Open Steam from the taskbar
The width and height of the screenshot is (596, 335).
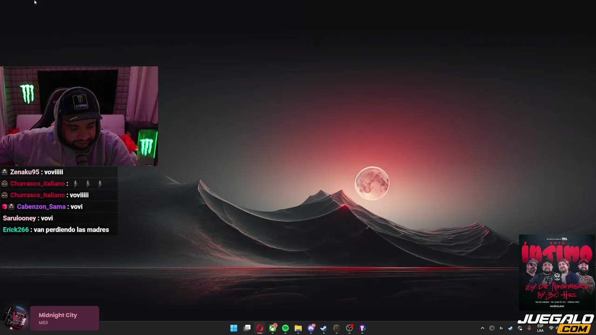click(x=324, y=328)
